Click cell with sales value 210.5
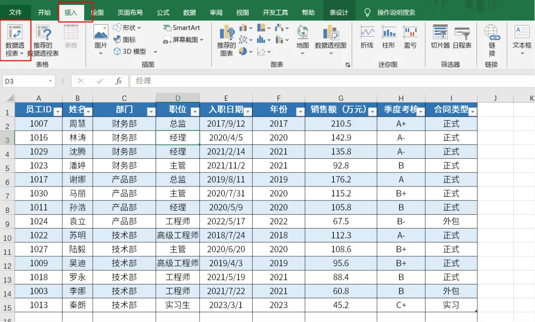 point(341,124)
